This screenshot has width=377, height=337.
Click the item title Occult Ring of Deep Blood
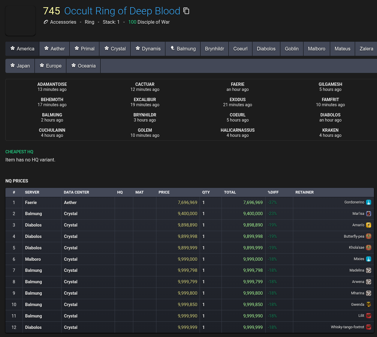[x=122, y=11]
